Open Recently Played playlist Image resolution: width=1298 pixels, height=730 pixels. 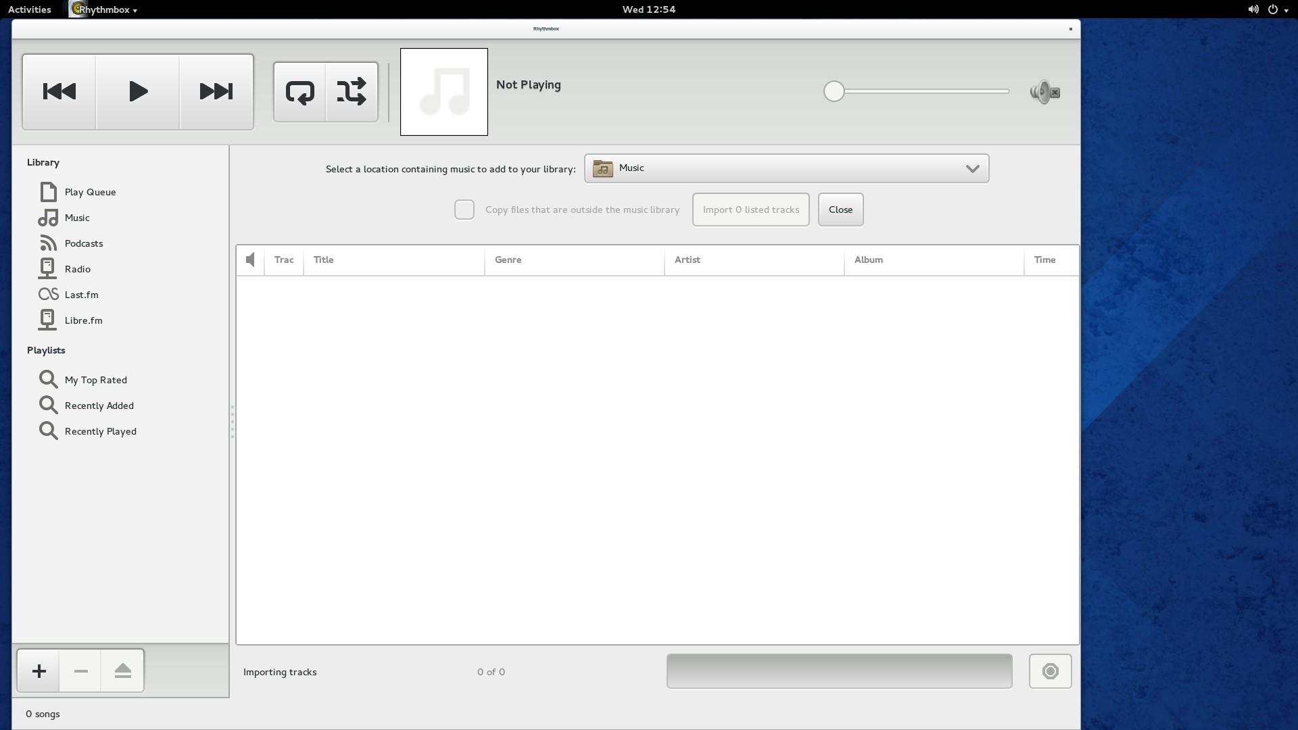[x=120, y=431]
